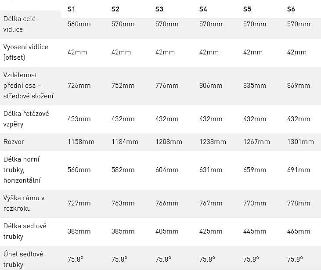Click the S4 column header
Viewport: 321px width, 270px height.
pos(203,9)
